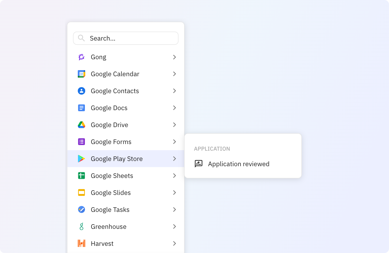Click the Google Drive icon
The height and width of the screenshot is (253, 389).
click(81, 125)
